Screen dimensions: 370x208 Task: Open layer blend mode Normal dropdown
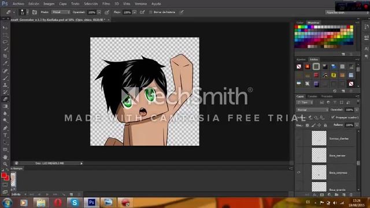(312, 110)
